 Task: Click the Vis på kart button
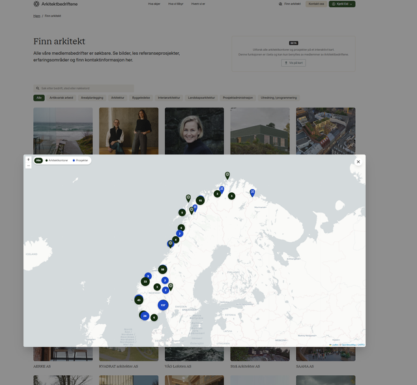[294, 63]
